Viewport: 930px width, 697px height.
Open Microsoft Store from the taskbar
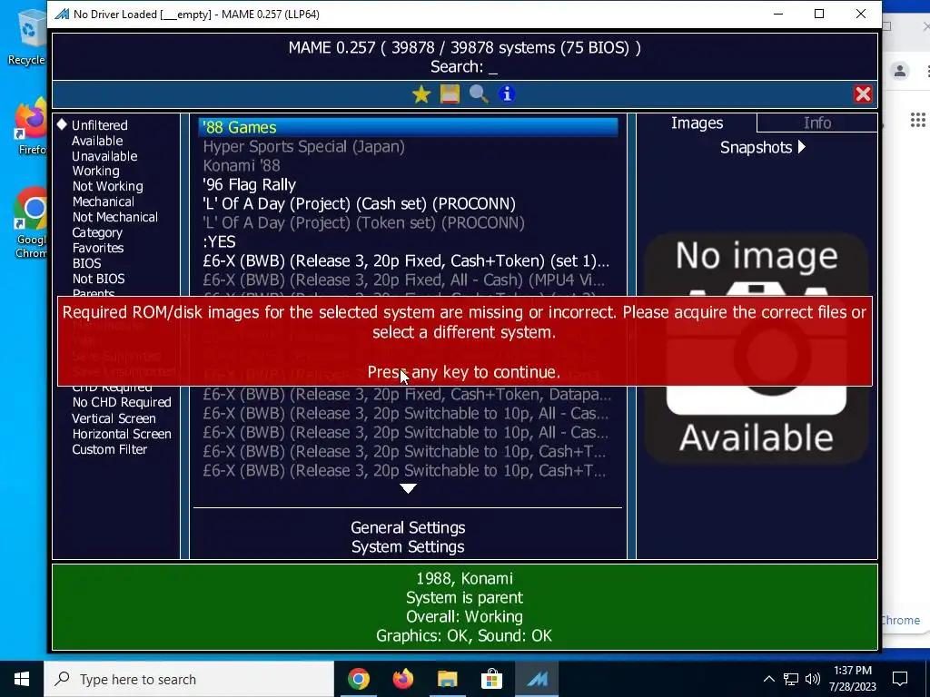click(491, 679)
